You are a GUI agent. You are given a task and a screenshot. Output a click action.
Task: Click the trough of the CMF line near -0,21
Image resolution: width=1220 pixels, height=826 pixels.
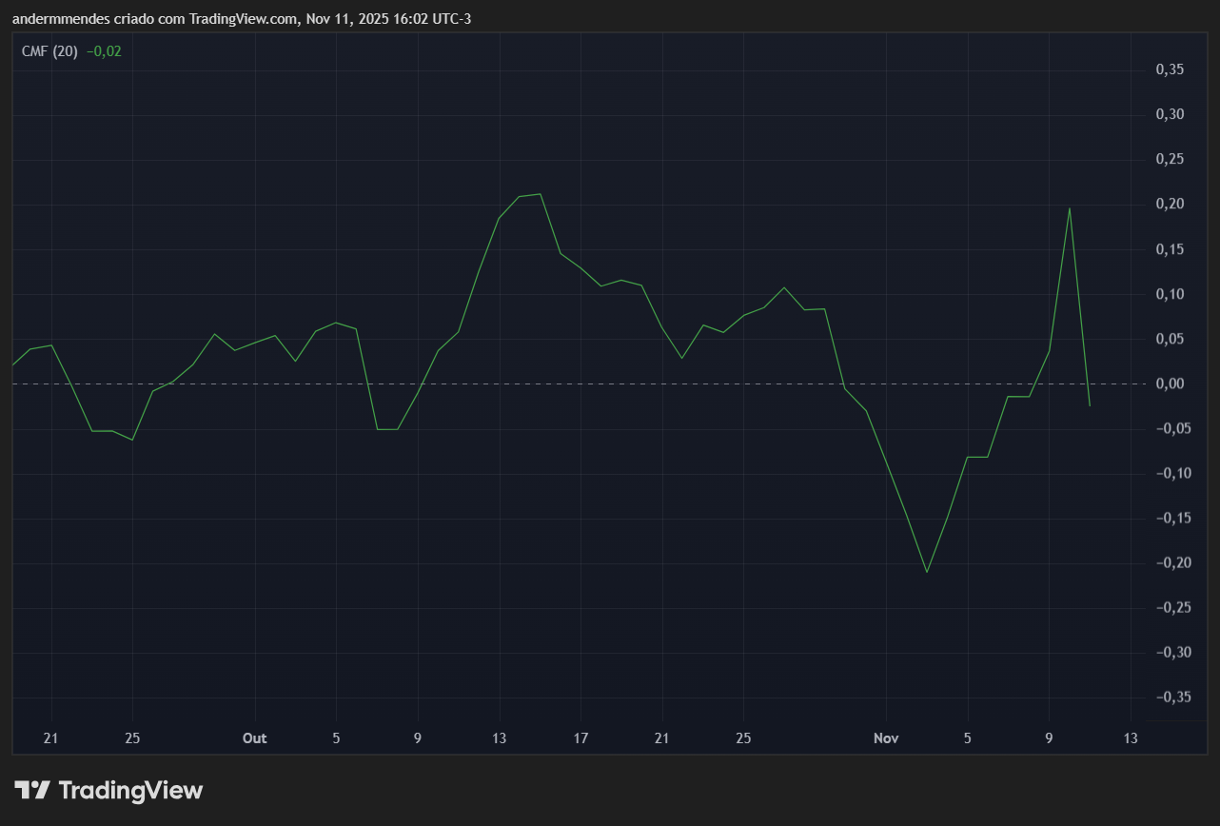click(929, 572)
